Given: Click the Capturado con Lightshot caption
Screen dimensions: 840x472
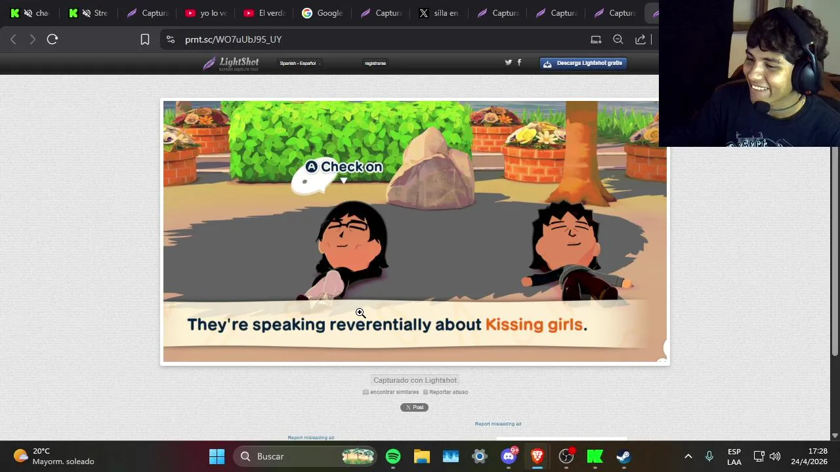Looking at the screenshot, I should click(x=415, y=380).
